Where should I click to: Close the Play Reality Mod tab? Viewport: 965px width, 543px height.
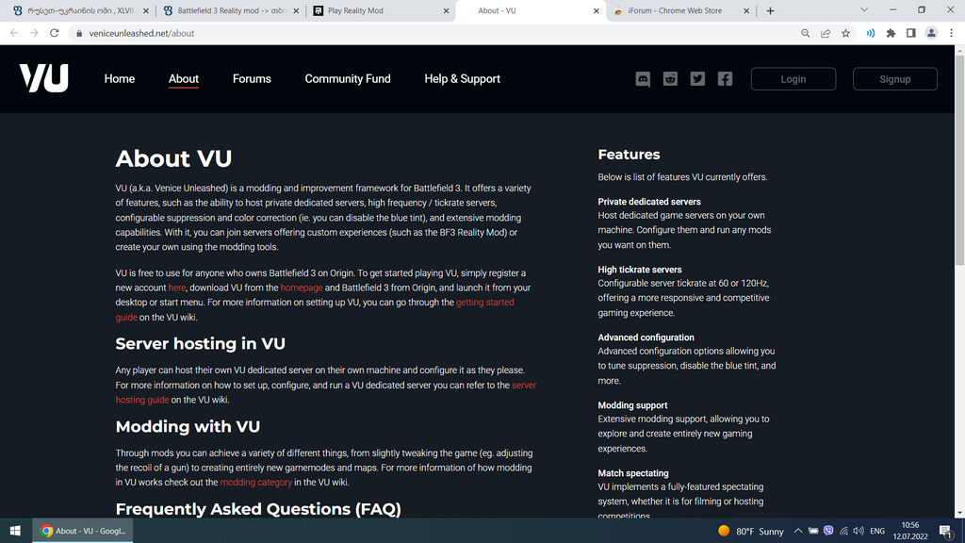pos(446,11)
